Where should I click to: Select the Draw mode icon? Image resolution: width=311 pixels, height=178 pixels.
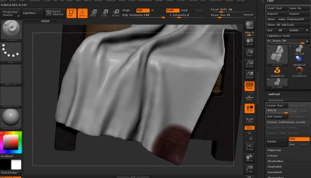[x=82, y=13]
